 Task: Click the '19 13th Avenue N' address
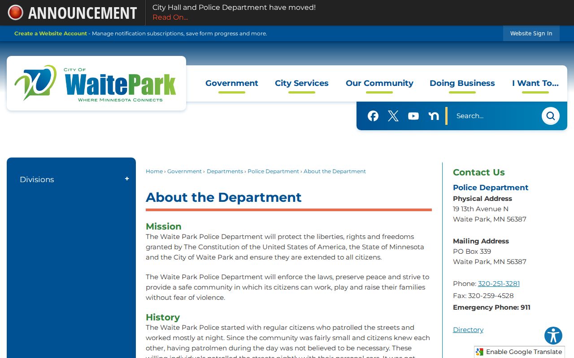tap(481, 209)
